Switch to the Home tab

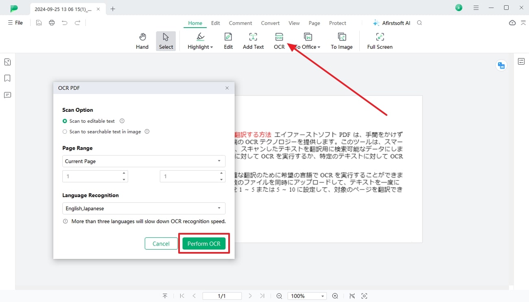(x=195, y=23)
